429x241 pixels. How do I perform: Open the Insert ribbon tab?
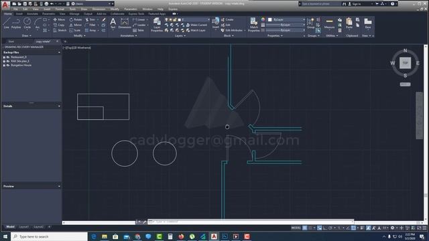[19, 13]
